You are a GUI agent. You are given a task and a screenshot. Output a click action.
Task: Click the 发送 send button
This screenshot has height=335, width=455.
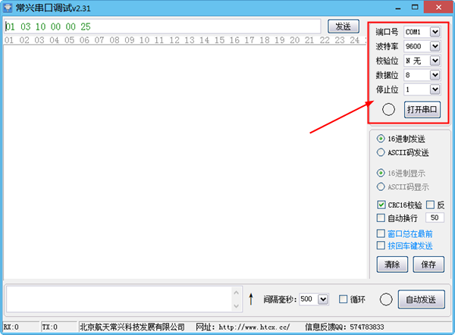[x=344, y=27]
